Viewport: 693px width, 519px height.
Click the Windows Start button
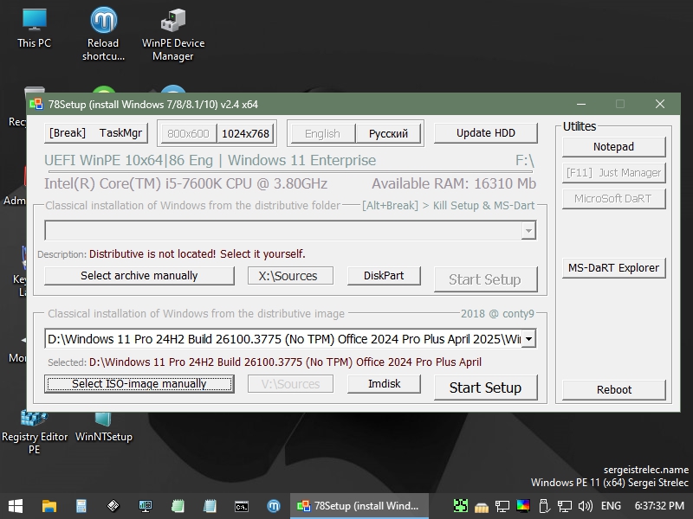click(16, 505)
